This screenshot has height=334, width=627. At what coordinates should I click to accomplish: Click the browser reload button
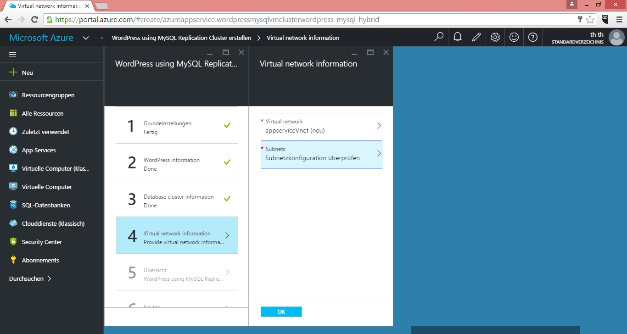coord(34,19)
